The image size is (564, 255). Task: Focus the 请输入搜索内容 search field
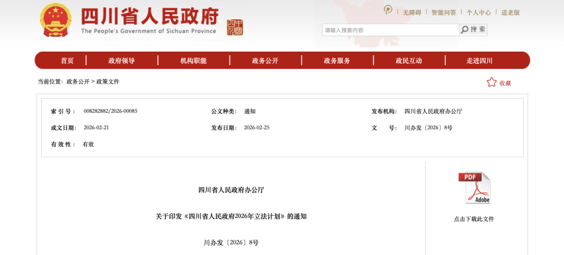(x=390, y=30)
